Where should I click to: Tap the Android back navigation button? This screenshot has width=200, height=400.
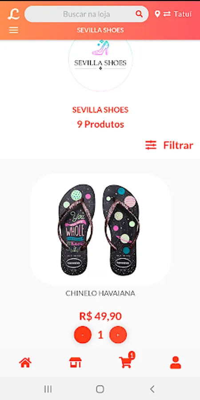[x=152, y=389]
